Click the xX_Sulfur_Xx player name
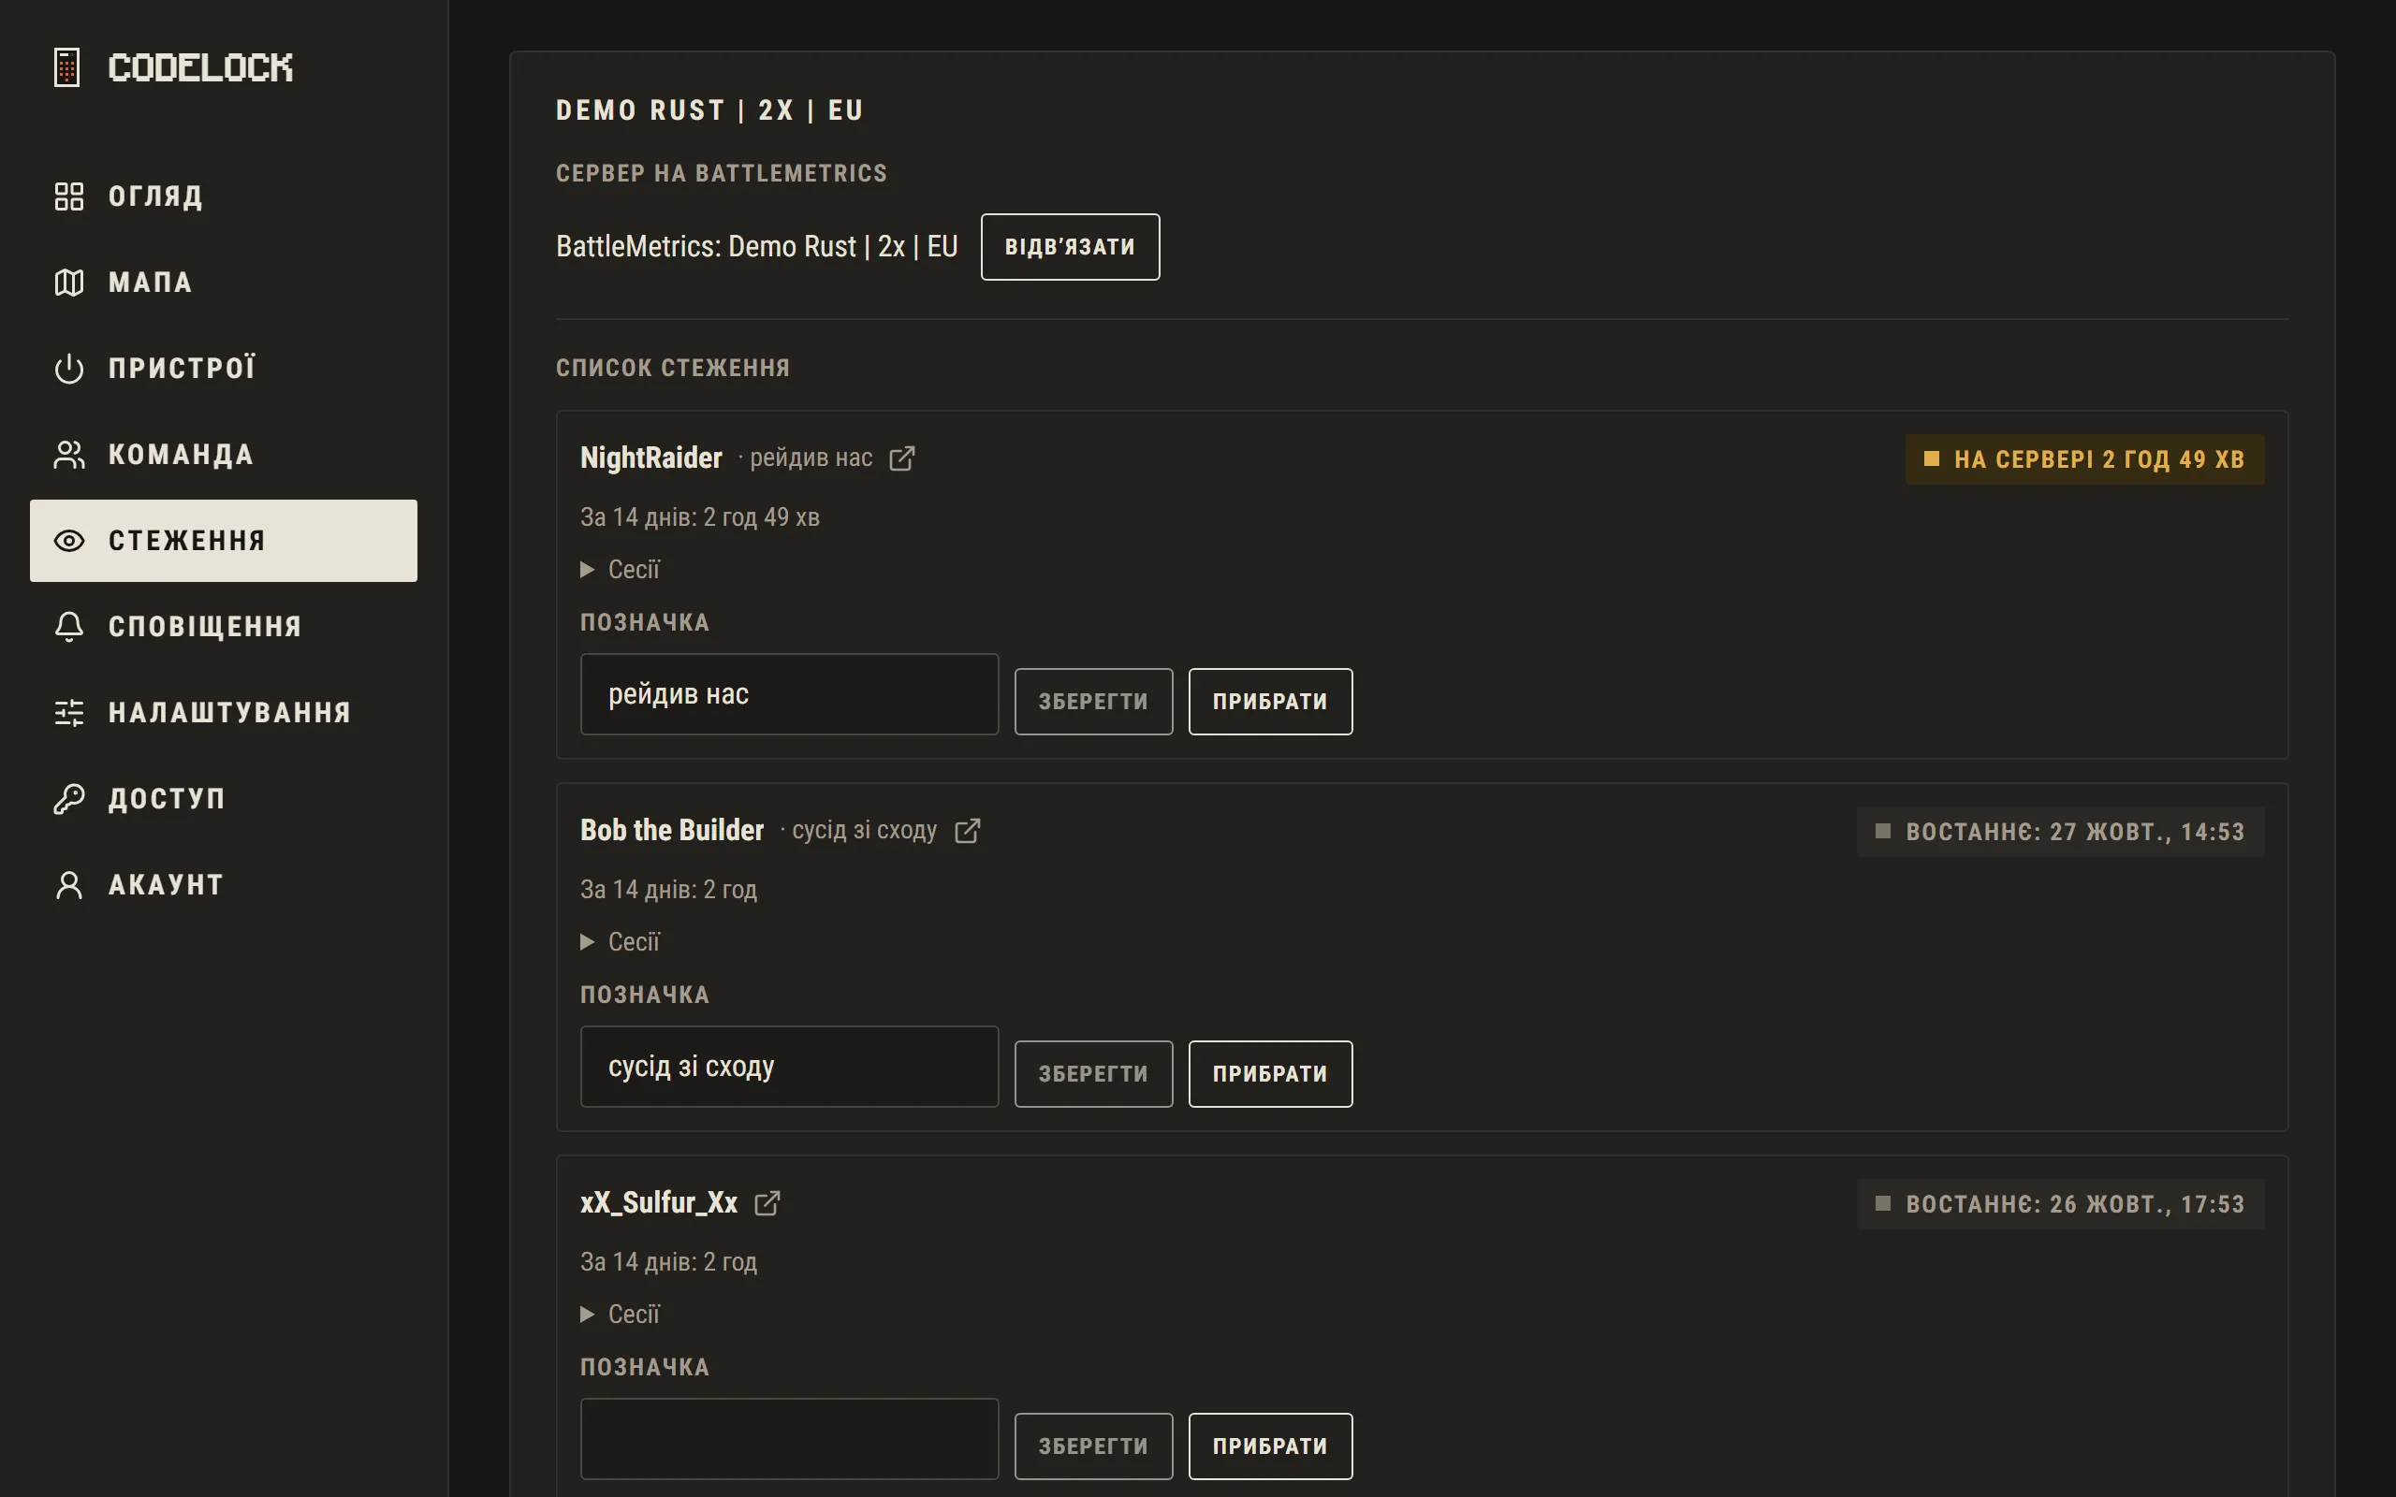Viewport: 2396px width, 1497px height. [660, 1203]
